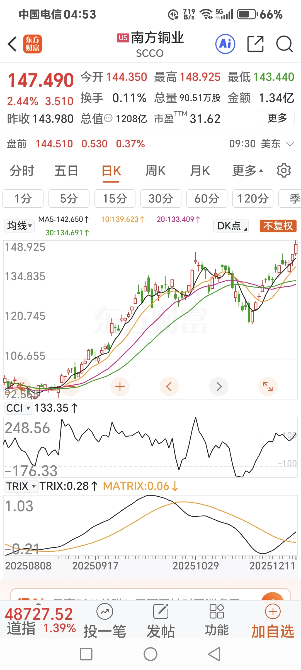The width and height of the screenshot is (301, 670).
Task: Select the 1分 interval
Action: click(23, 198)
